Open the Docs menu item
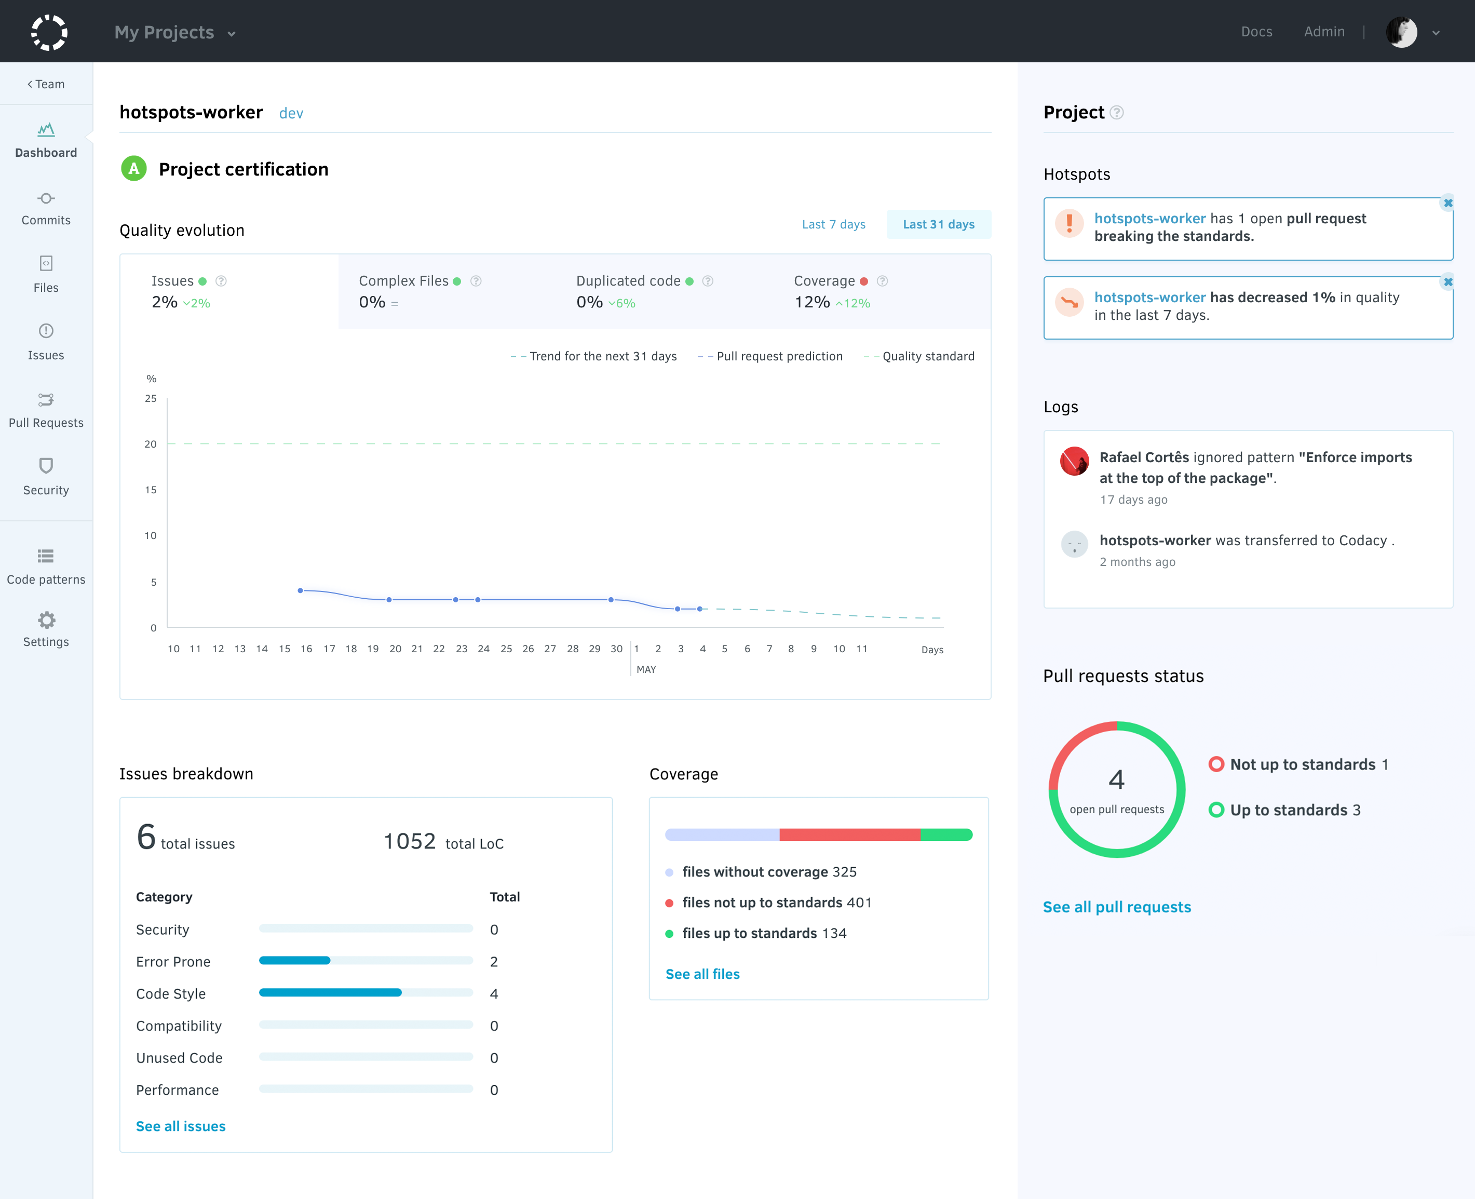Screen dimensions: 1475x1199 tap(1257, 32)
